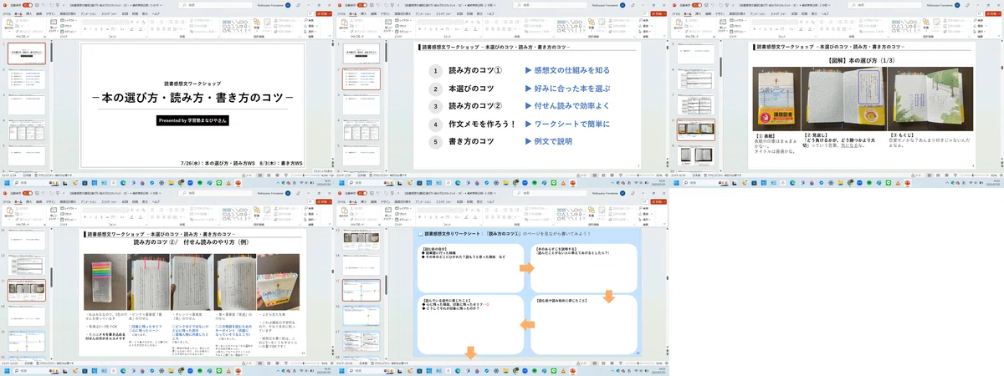Open Arrange in title-slide window ribbon
This screenshot has height=376, width=1004.
coord(257,23)
